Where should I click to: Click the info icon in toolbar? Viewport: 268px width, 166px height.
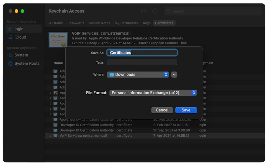(155, 11)
